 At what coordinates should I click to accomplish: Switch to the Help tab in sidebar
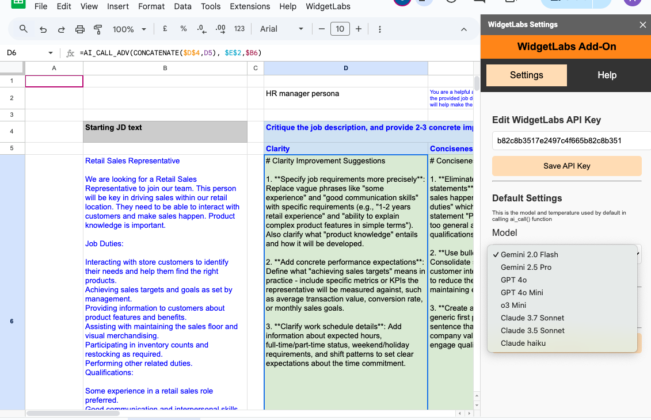pos(607,75)
